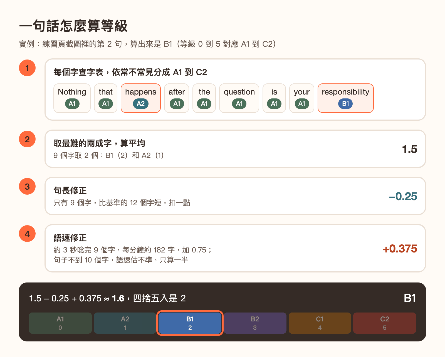Screen dimensions: 445x357
Task: Click the A1 badge under 'Nothing'
Action: coord(72,104)
